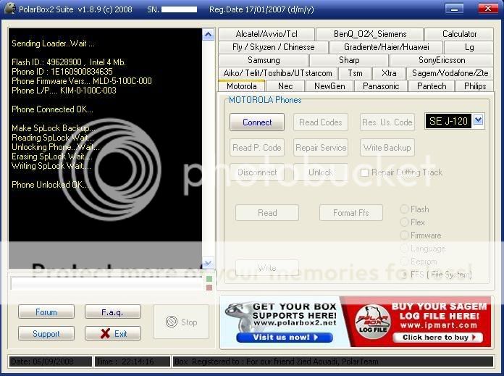Click the Box Registered to status text

pos(333,362)
